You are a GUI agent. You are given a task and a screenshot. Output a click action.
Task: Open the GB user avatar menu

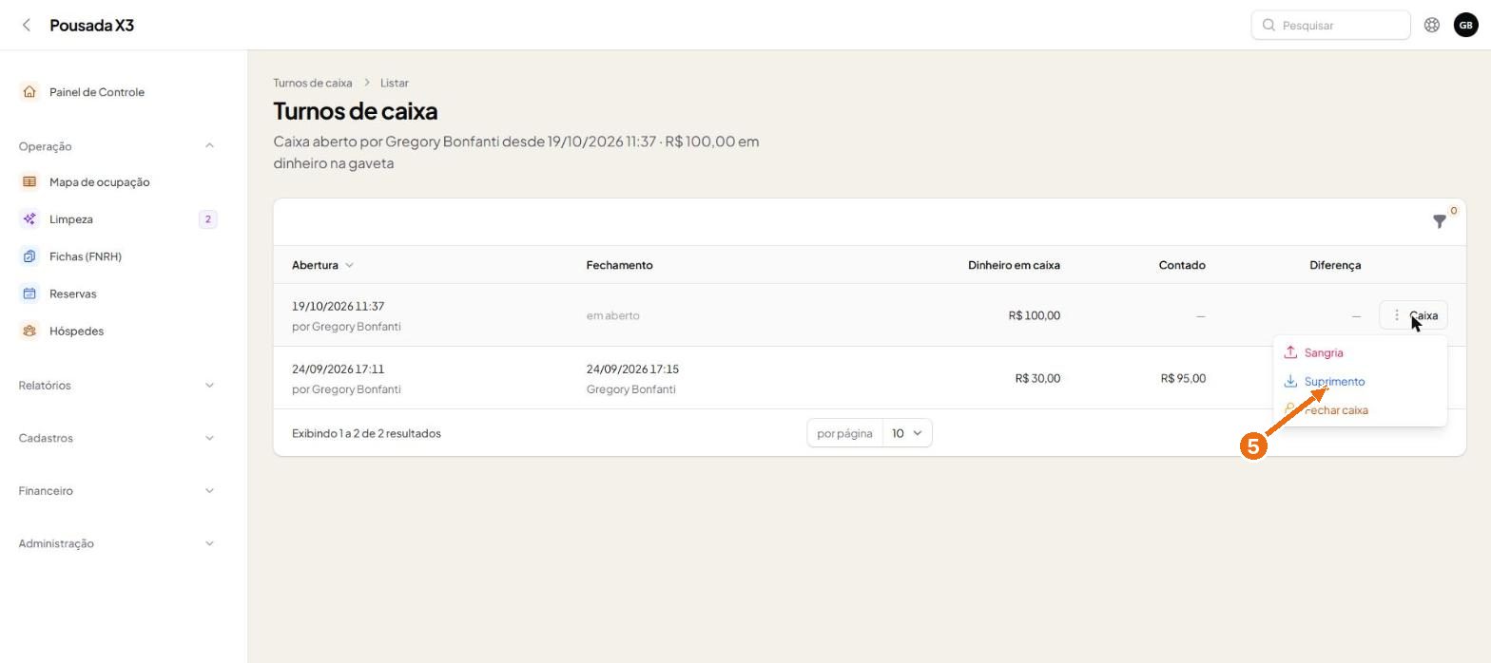coord(1466,25)
